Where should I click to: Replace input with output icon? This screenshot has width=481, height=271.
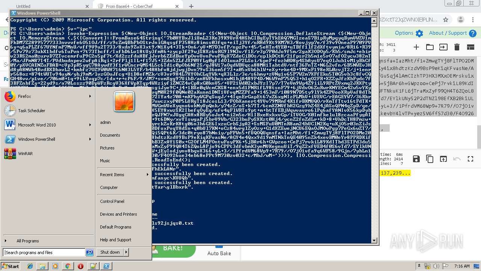click(443, 159)
